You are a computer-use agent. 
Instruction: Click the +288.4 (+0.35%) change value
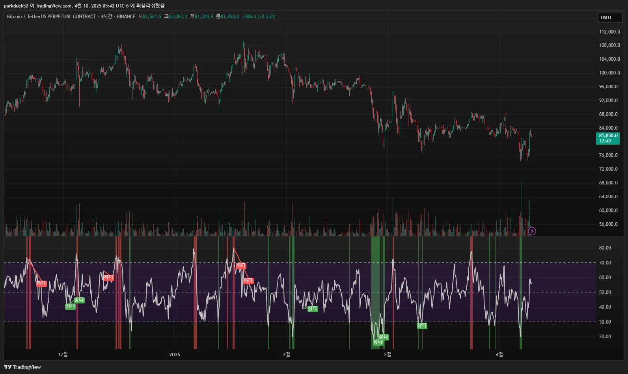tap(259, 17)
